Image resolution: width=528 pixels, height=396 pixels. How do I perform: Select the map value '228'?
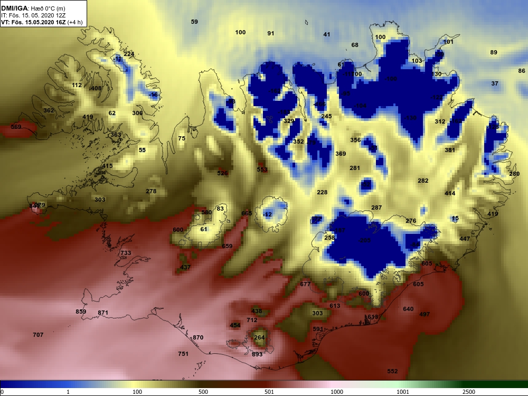pyautogui.click(x=322, y=192)
